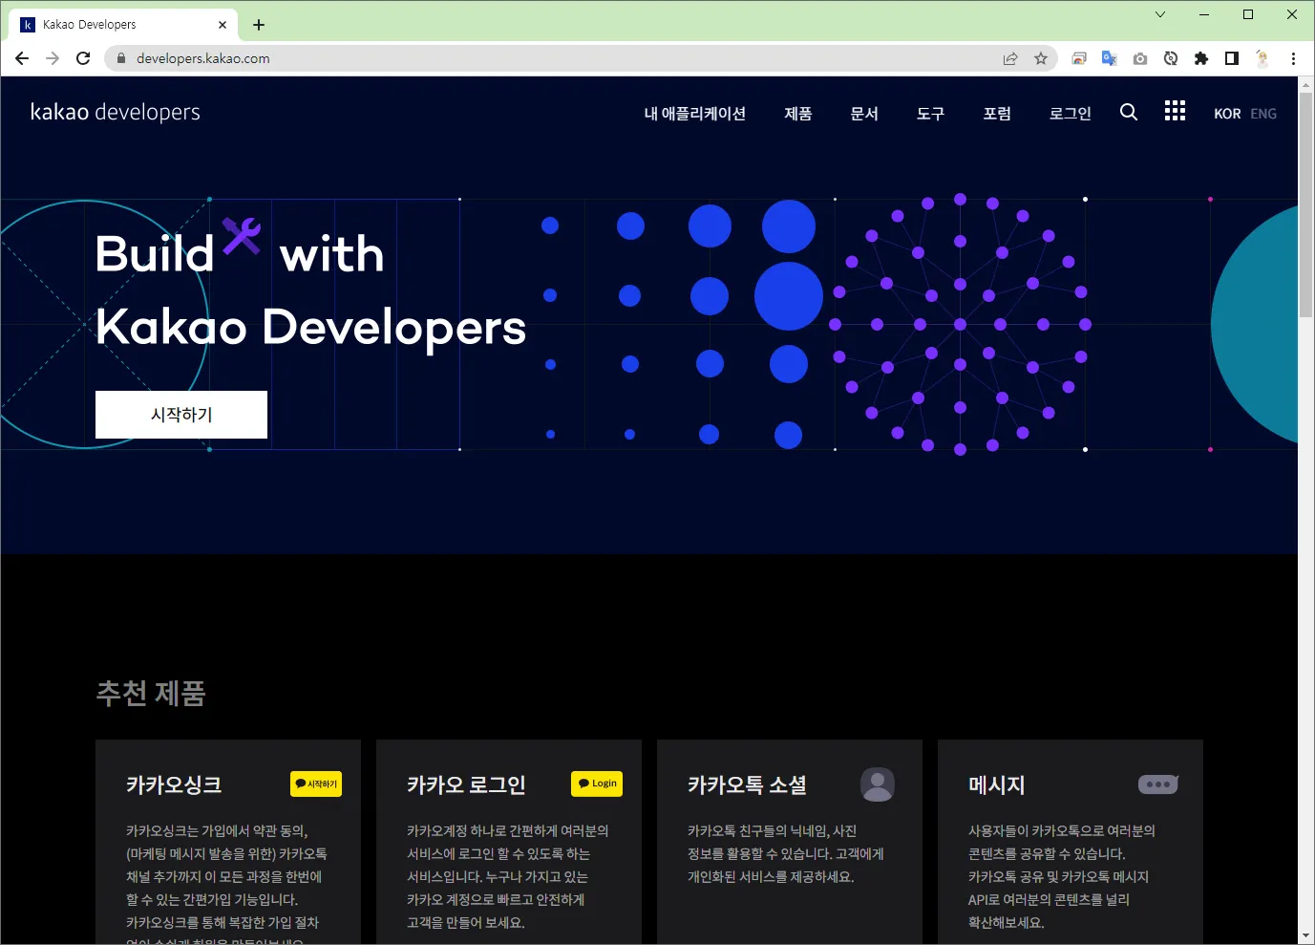Open the Google Translate extension icon
The width and height of the screenshot is (1315, 945).
click(x=1110, y=58)
